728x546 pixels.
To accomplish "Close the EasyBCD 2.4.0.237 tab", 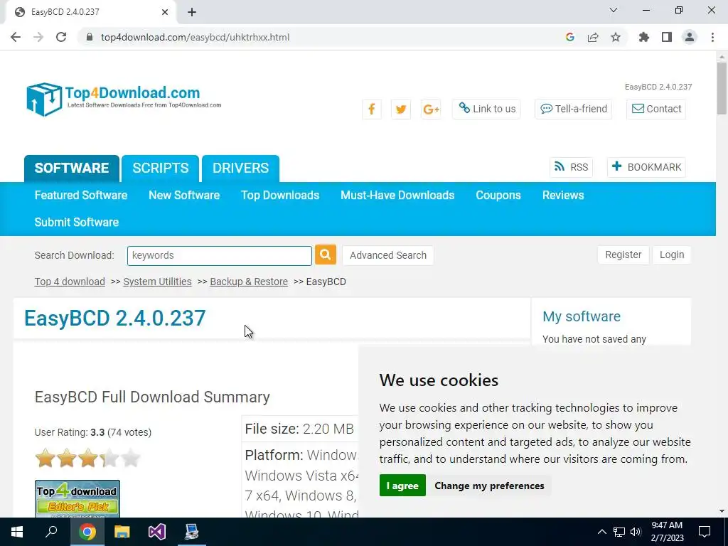I will 165,12.
